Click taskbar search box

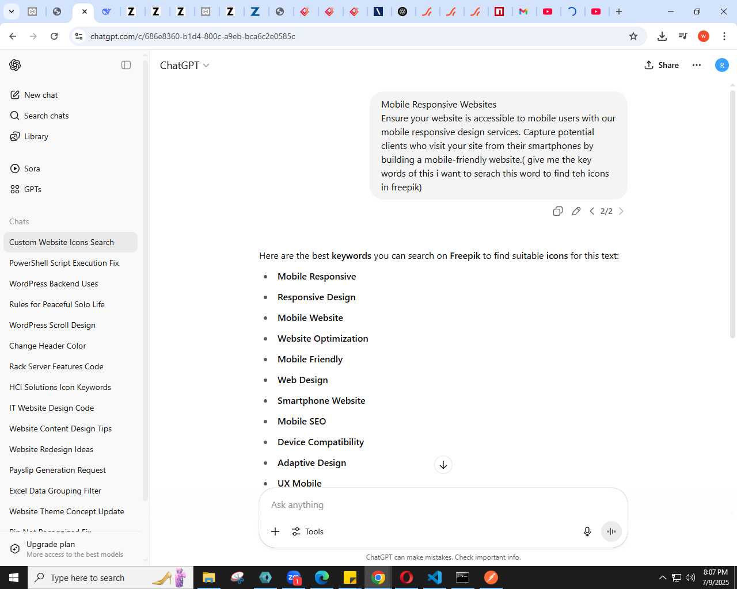[x=109, y=577]
